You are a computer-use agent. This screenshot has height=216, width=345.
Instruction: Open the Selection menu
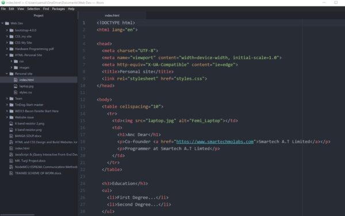(33, 9)
